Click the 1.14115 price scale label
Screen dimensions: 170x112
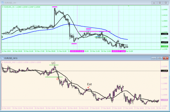[x=164, y=15]
